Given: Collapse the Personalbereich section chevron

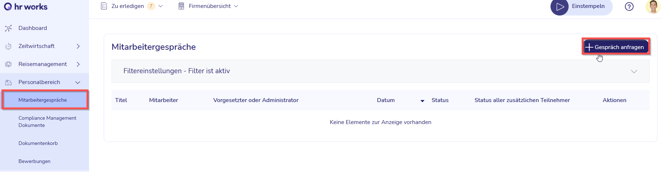Looking at the screenshot, I should [x=78, y=83].
